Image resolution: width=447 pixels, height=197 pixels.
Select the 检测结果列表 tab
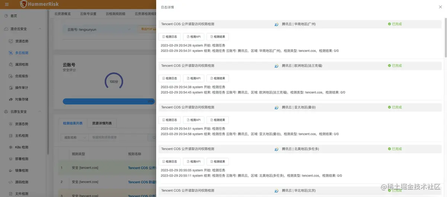(x=73, y=123)
